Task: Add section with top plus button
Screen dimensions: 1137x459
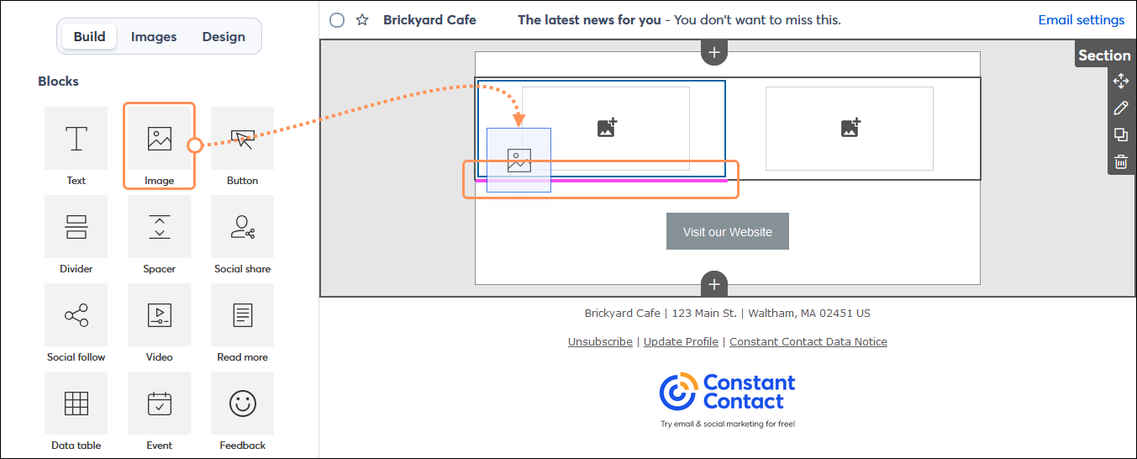Action: pos(714,52)
